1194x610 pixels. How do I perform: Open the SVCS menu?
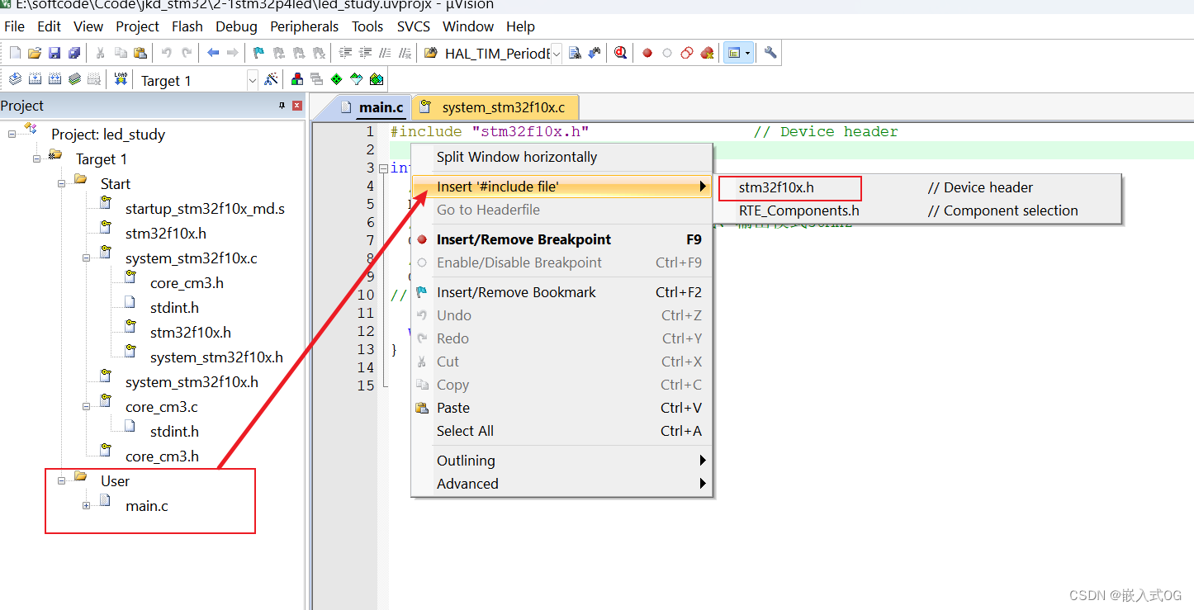(x=414, y=26)
